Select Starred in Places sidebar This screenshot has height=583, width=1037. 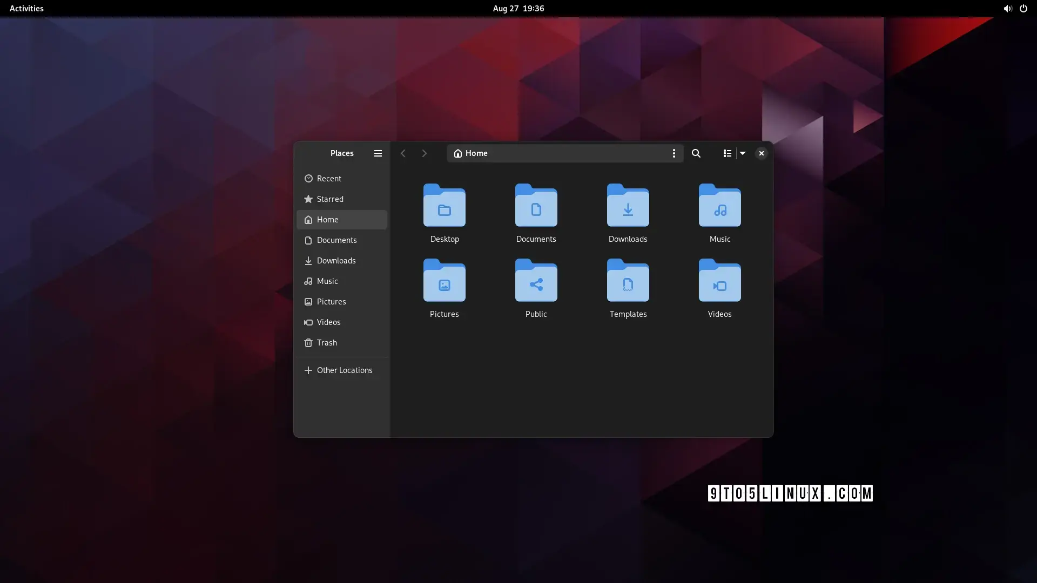(x=330, y=199)
